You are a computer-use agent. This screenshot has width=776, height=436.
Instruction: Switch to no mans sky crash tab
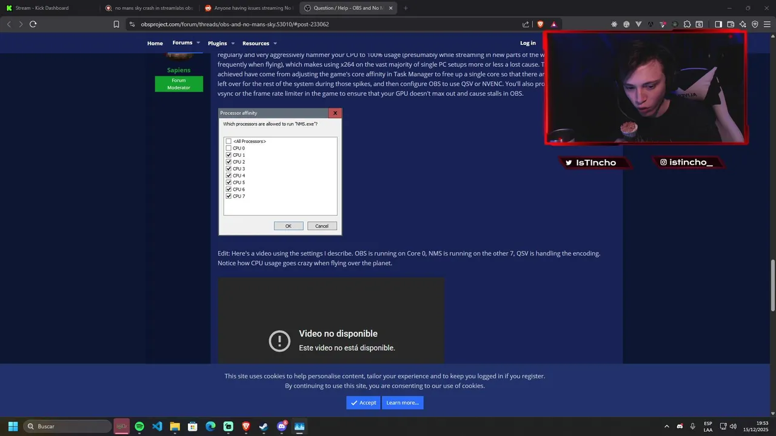(x=149, y=8)
